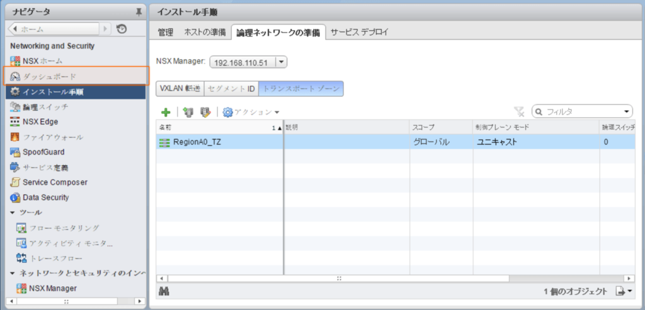Open サービス定義 in navigator
This screenshot has height=310, width=645.
[x=40, y=167]
